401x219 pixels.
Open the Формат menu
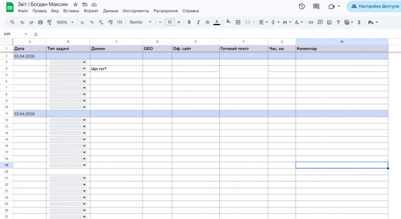click(91, 11)
